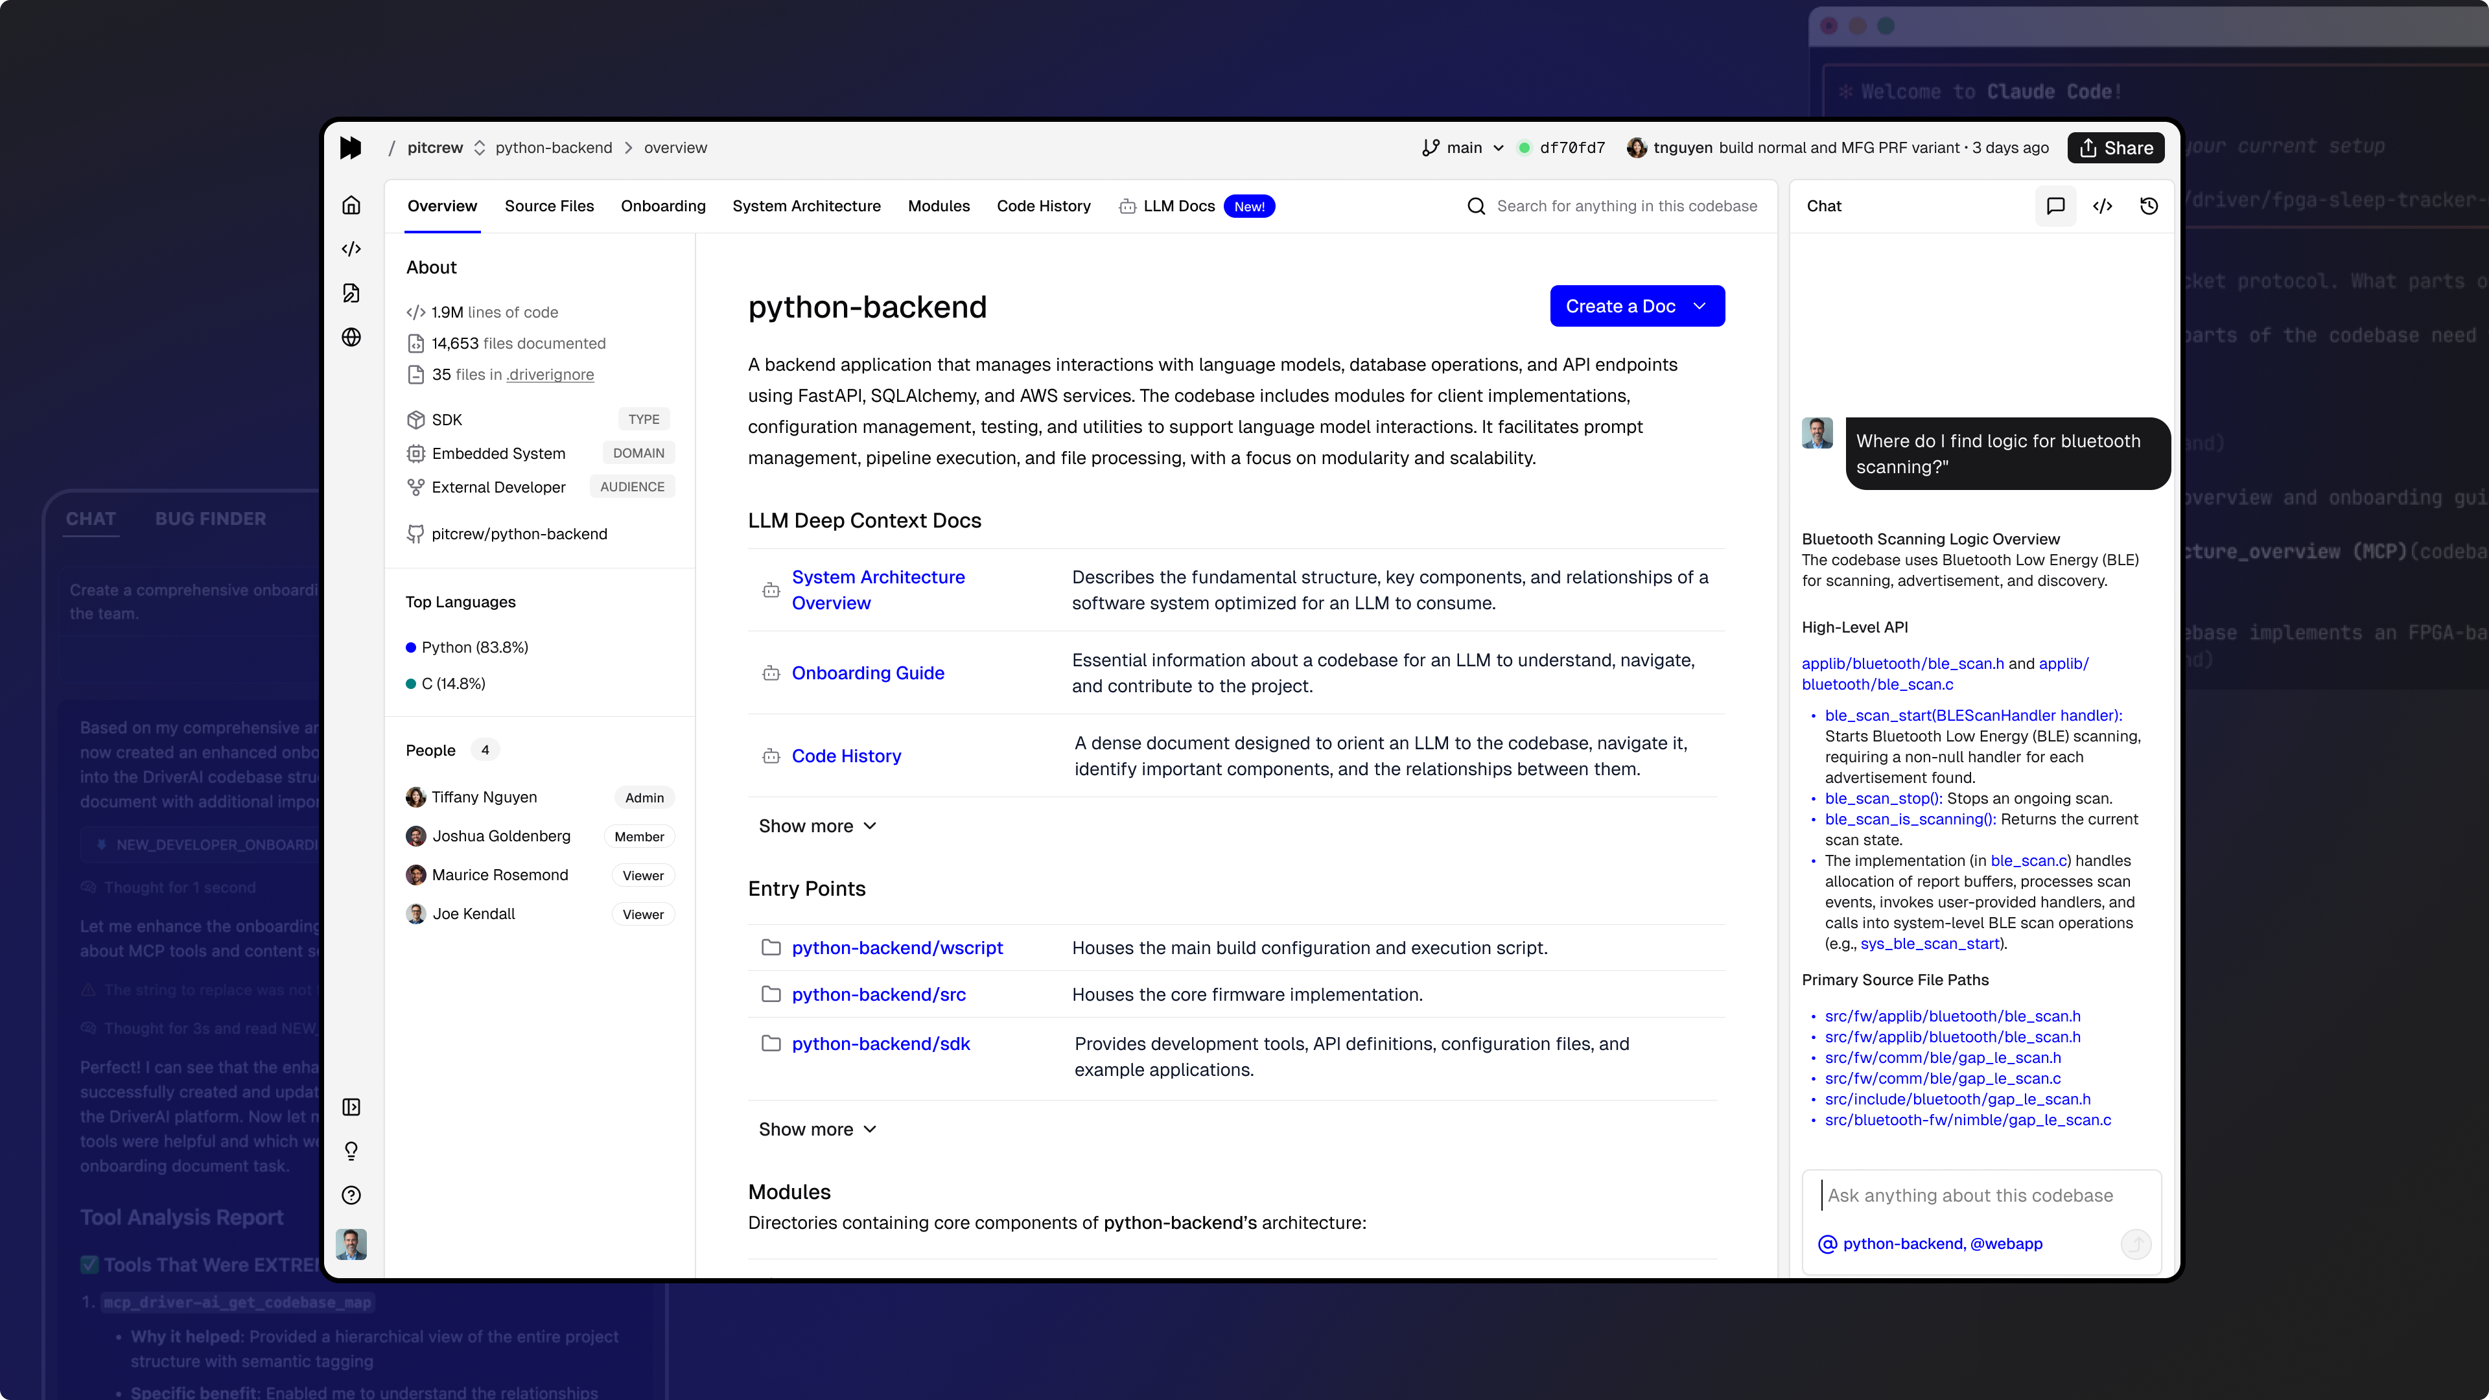The height and width of the screenshot is (1400, 2489).
Task: Click the df70fd7 commit hash
Action: coord(1572,148)
